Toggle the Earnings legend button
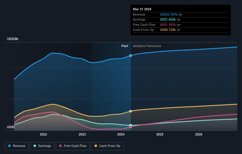The height and width of the screenshot is (154, 242). [x=42, y=146]
